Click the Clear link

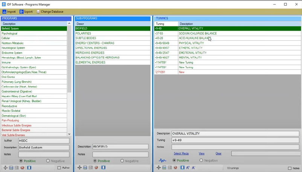tap(218, 154)
